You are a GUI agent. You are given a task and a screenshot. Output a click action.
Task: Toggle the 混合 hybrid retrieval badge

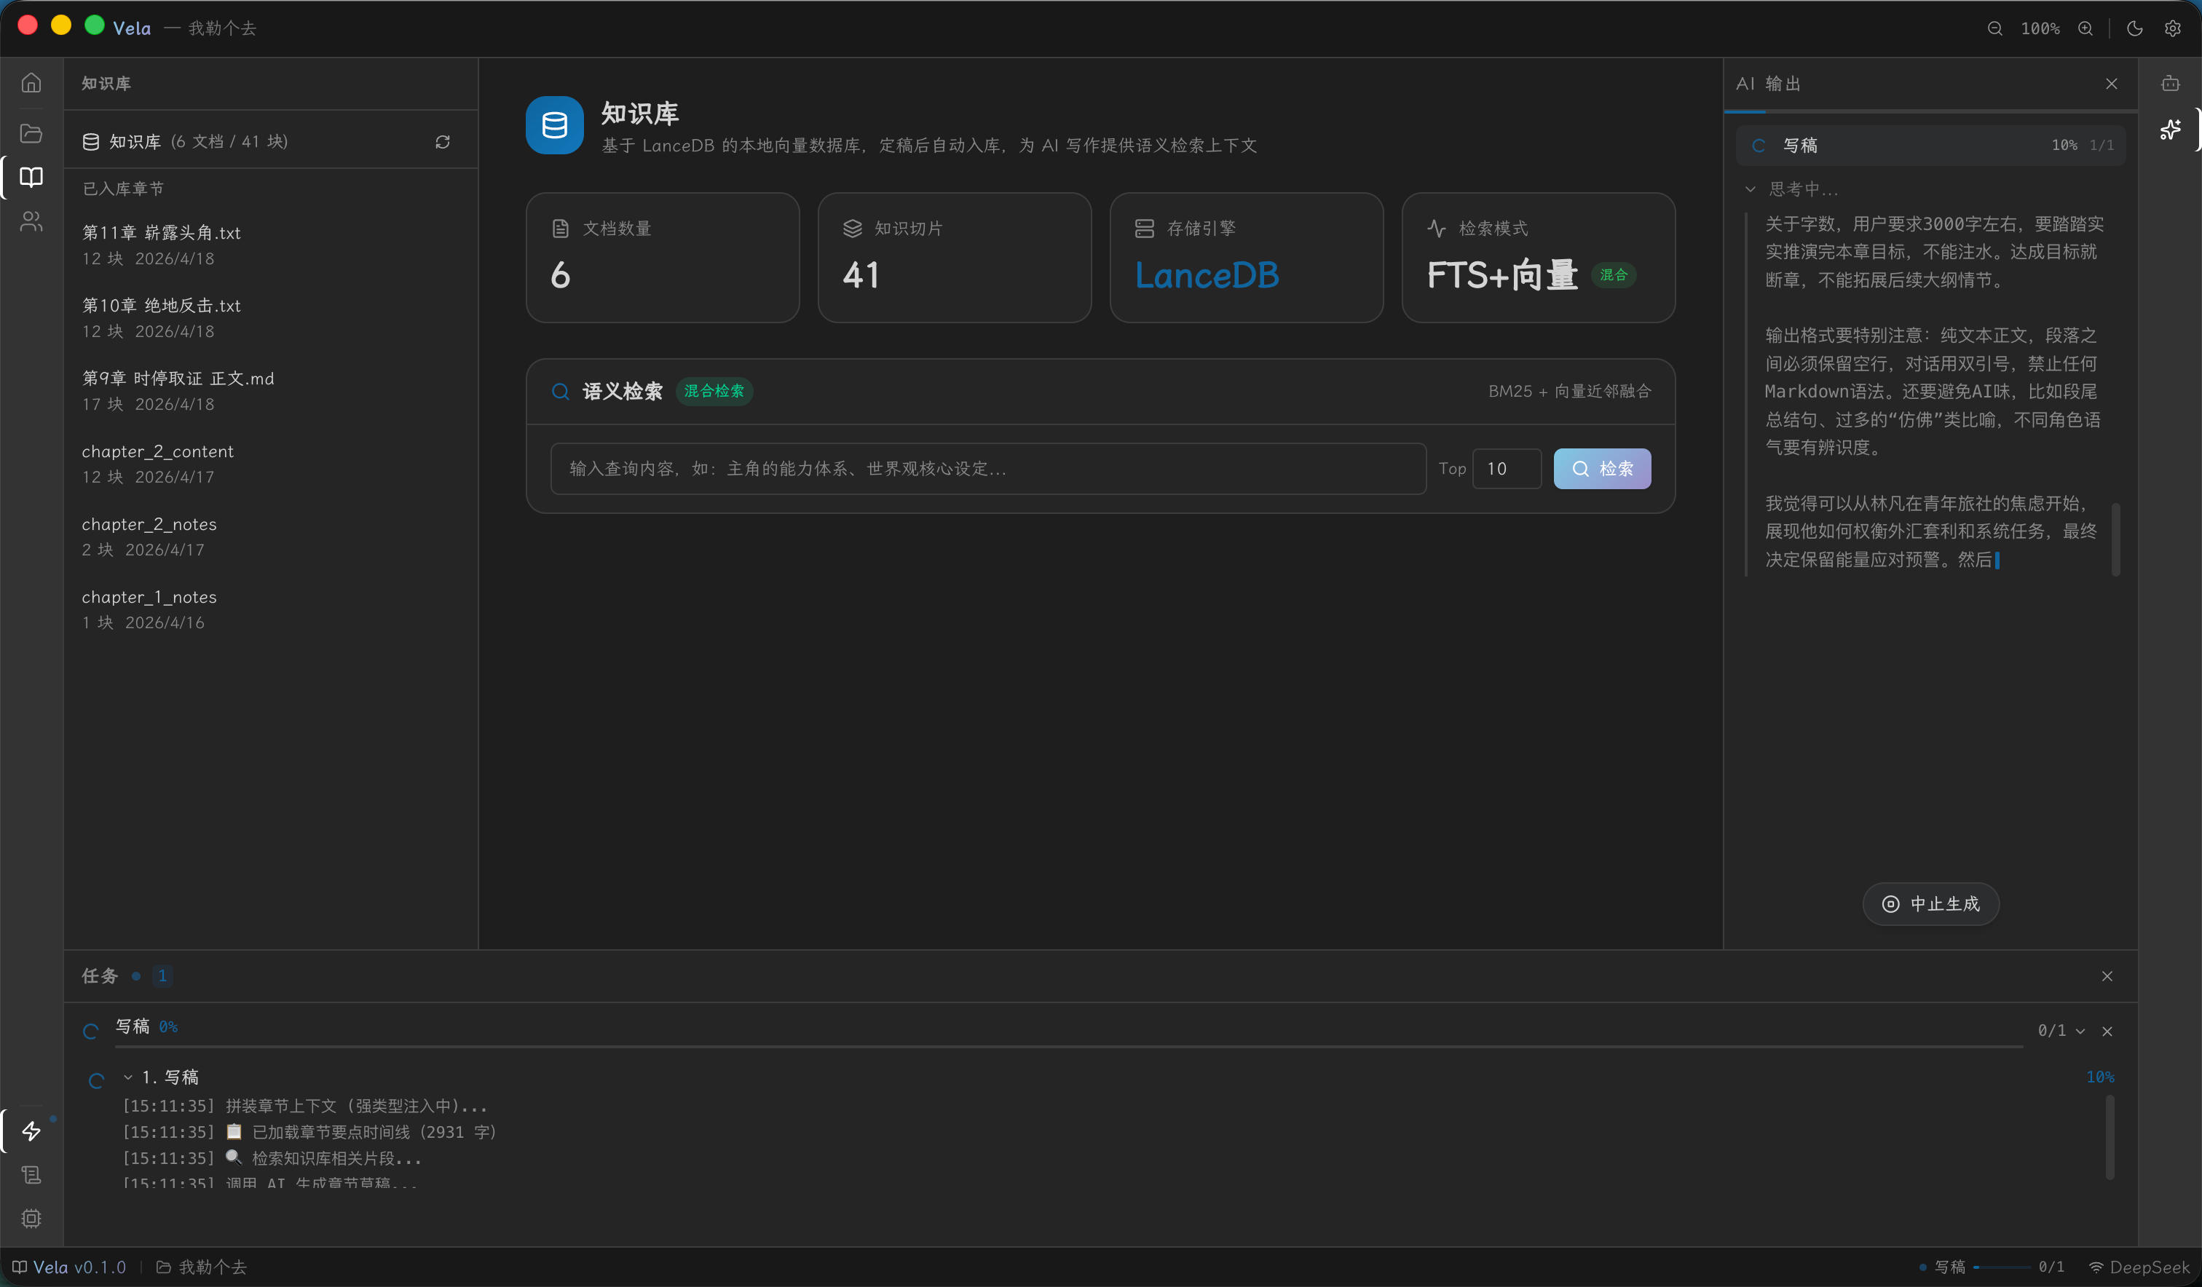pyautogui.click(x=1613, y=274)
